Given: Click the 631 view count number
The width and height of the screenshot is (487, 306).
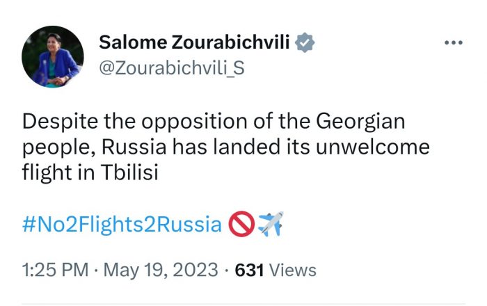Looking at the screenshot, I should click(x=249, y=270).
